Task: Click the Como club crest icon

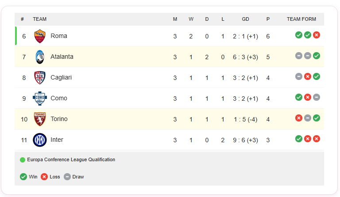Action: pyautogui.click(x=40, y=98)
